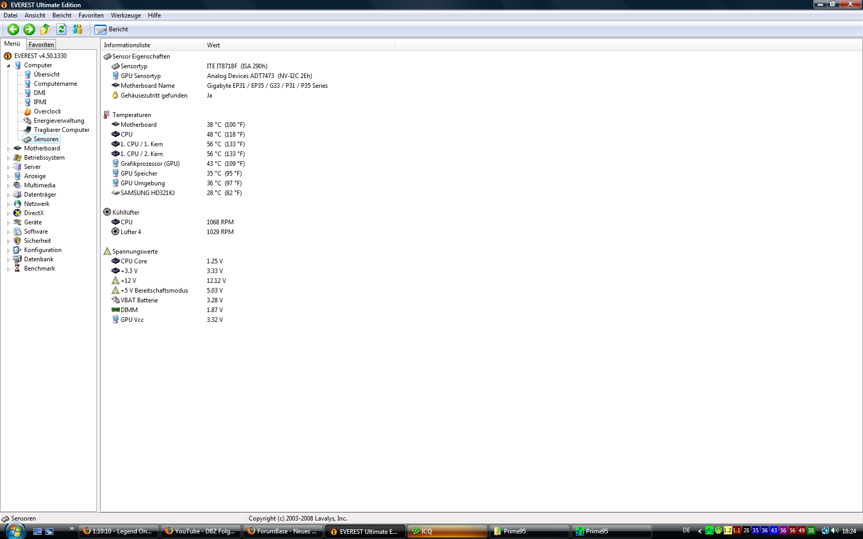Select the Grafikprozessor (GPU) temperature row

pos(178,164)
